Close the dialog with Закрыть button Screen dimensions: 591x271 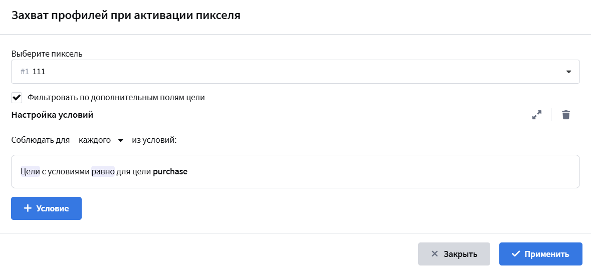coord(454,253)
